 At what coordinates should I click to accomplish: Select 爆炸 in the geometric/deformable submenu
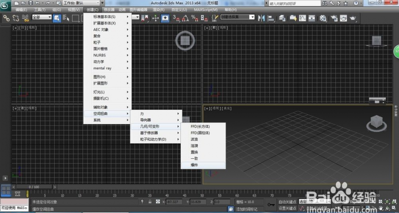pos(203,165)
